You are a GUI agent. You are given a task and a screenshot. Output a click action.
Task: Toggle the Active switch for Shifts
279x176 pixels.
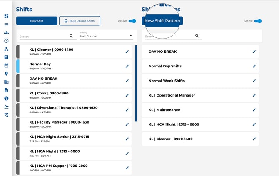coord(132,21)
